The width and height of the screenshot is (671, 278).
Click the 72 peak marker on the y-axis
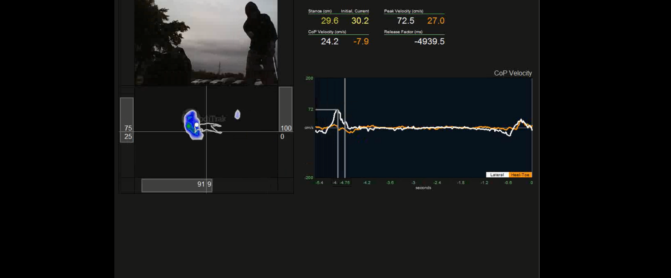tap(310, 109)
